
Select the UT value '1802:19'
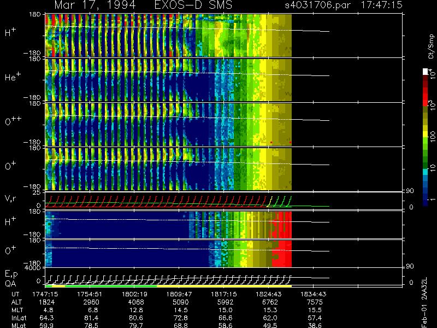click(134, 294)
